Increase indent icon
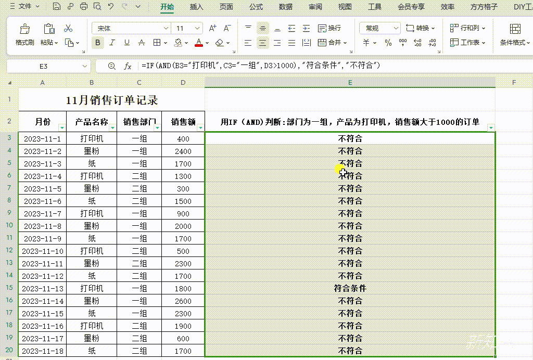The width and height of the screenshot is (533, 360). (306, 28)
